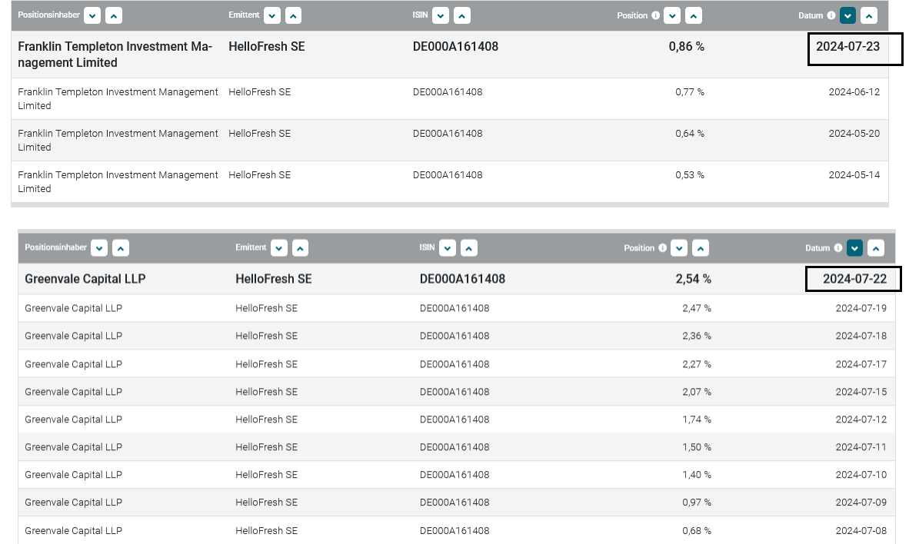The image size is (909, 544).
Task: Select the 0,77 % position value
Action: click(x=690, y=92)
